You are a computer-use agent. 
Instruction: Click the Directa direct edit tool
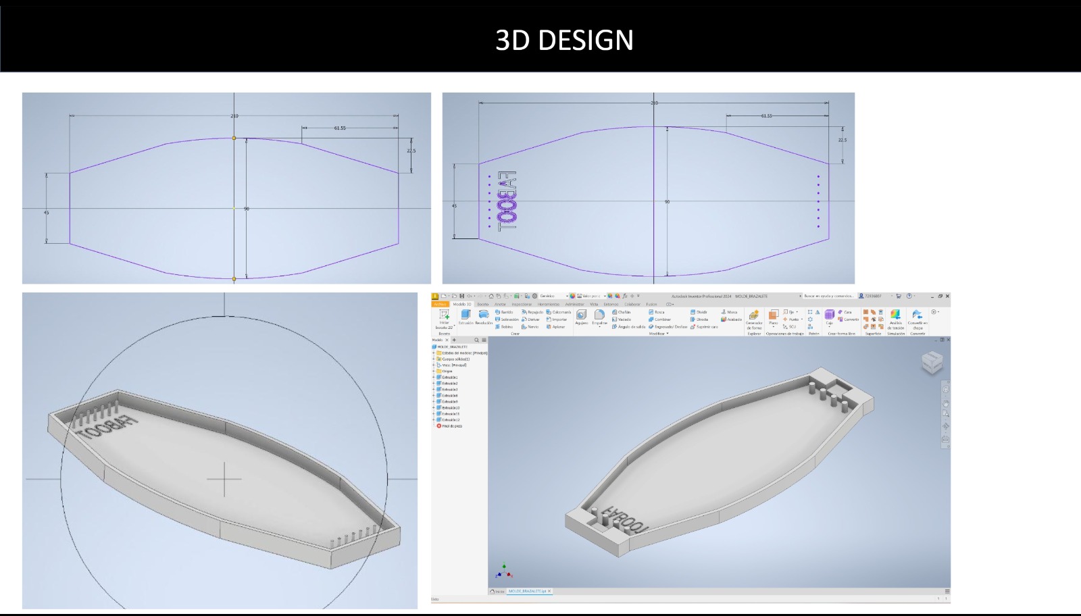(699, 319)
